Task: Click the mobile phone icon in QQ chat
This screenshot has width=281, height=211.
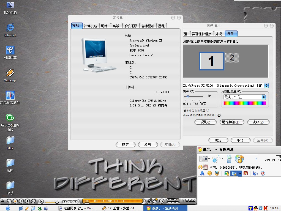Action: 229,159
